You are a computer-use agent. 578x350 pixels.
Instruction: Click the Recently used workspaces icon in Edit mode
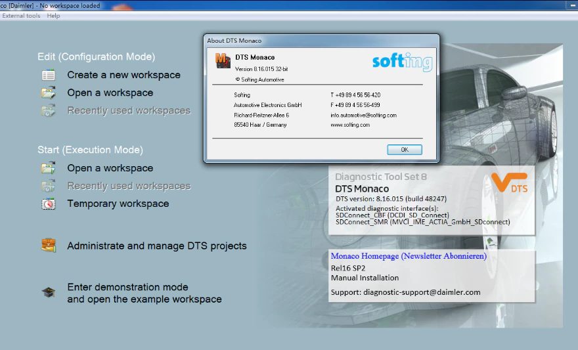[x=49, y=110]
